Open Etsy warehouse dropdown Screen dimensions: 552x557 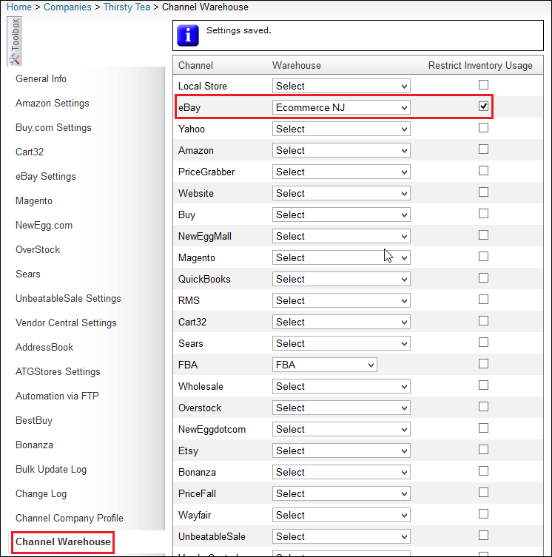coord(341,450)
